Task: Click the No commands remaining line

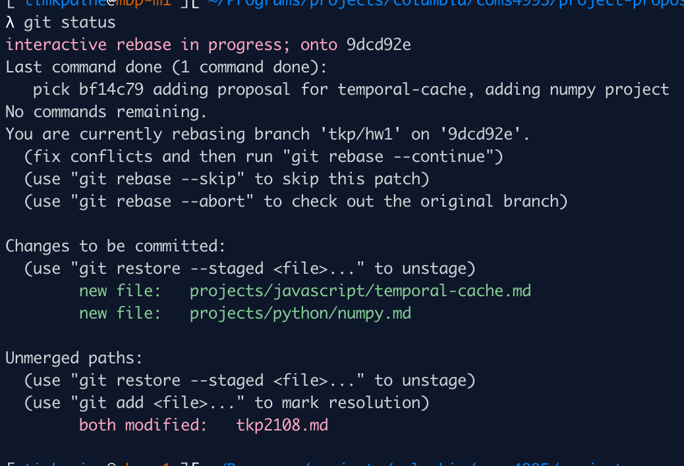Action: [106, 112]
